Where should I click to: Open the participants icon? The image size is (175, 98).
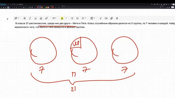(x=155, y=4)
